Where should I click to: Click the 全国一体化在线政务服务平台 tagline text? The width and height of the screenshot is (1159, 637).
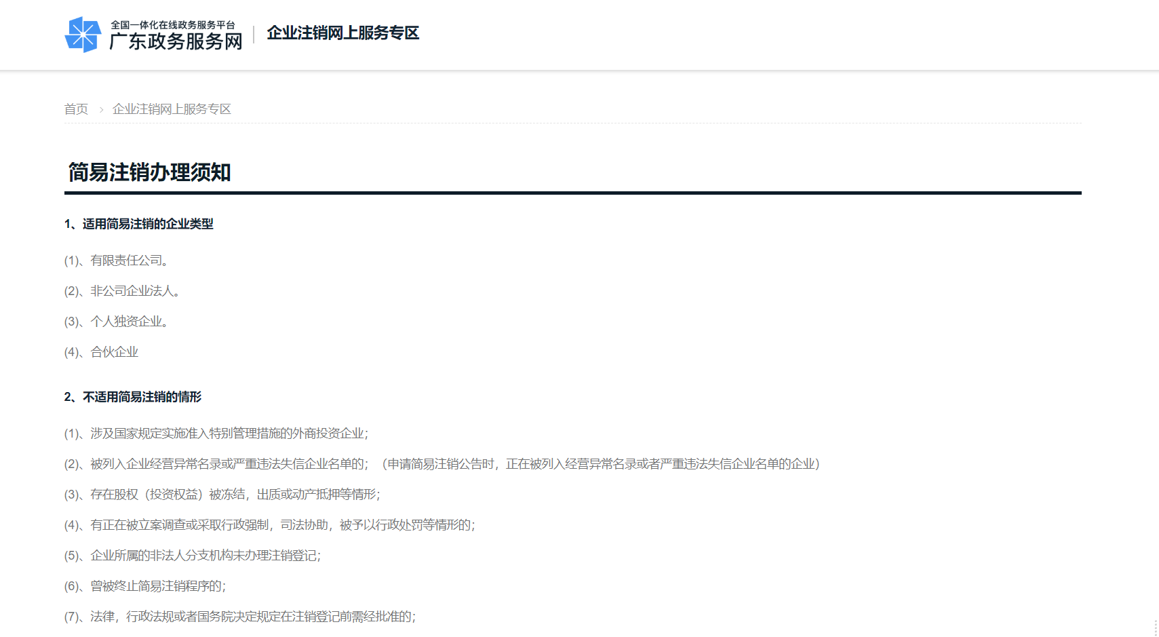click(172, 25)
